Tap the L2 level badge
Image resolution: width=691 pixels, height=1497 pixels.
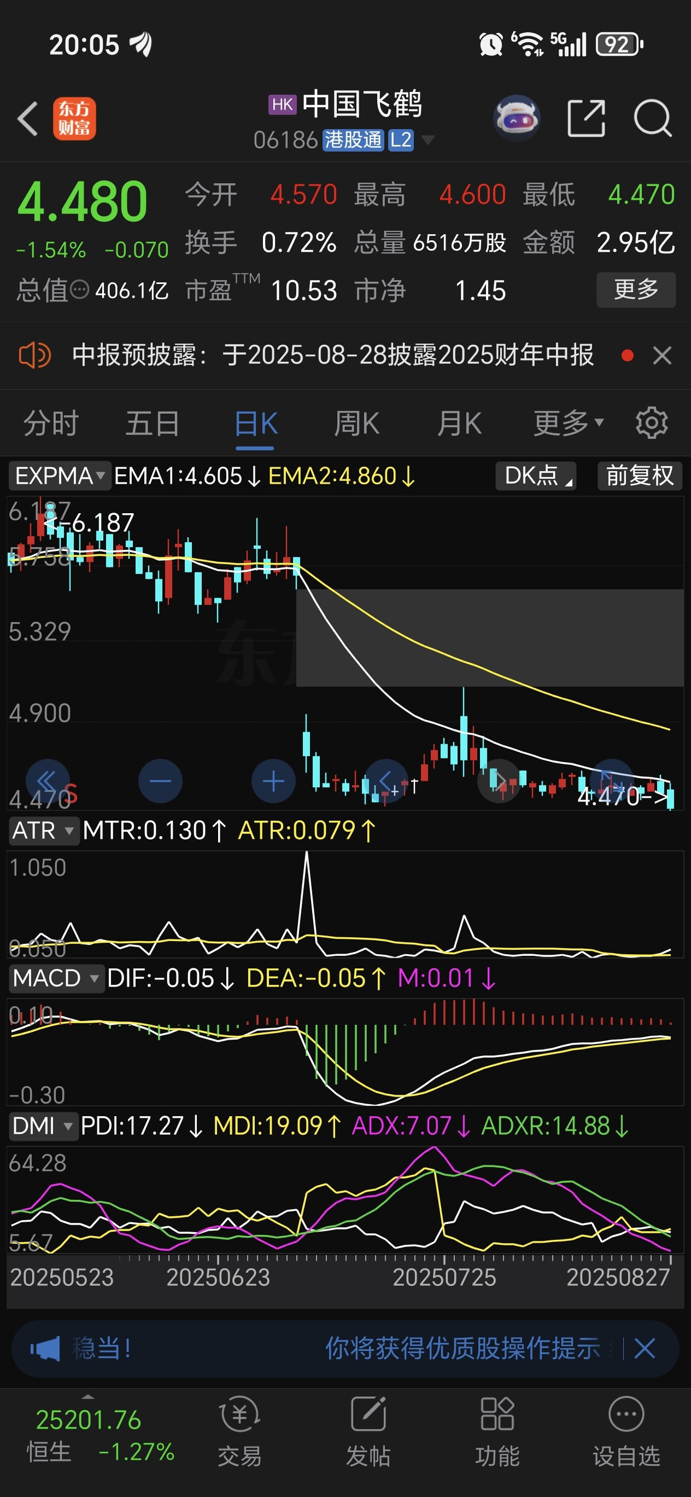[401, 140]
